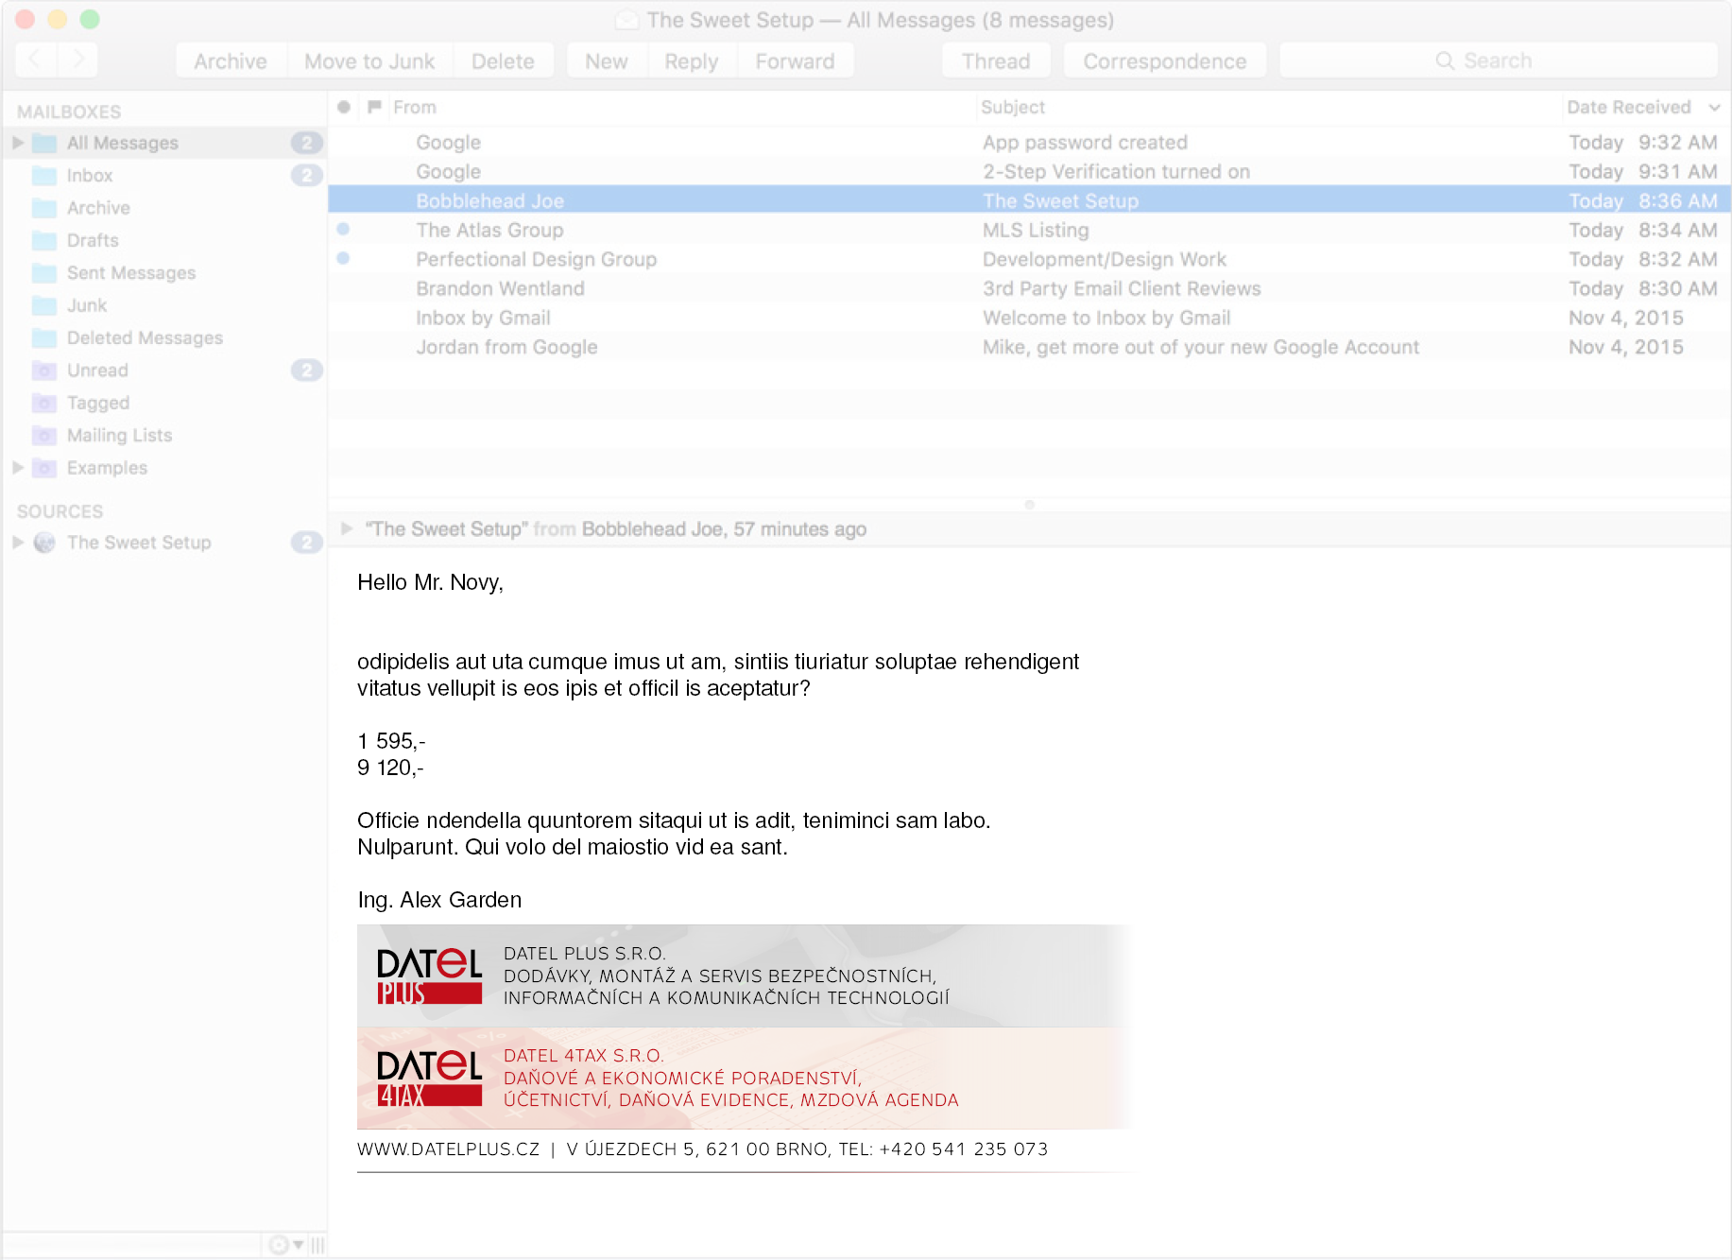Click the All Messages folder icon

[x=44, y=143]
